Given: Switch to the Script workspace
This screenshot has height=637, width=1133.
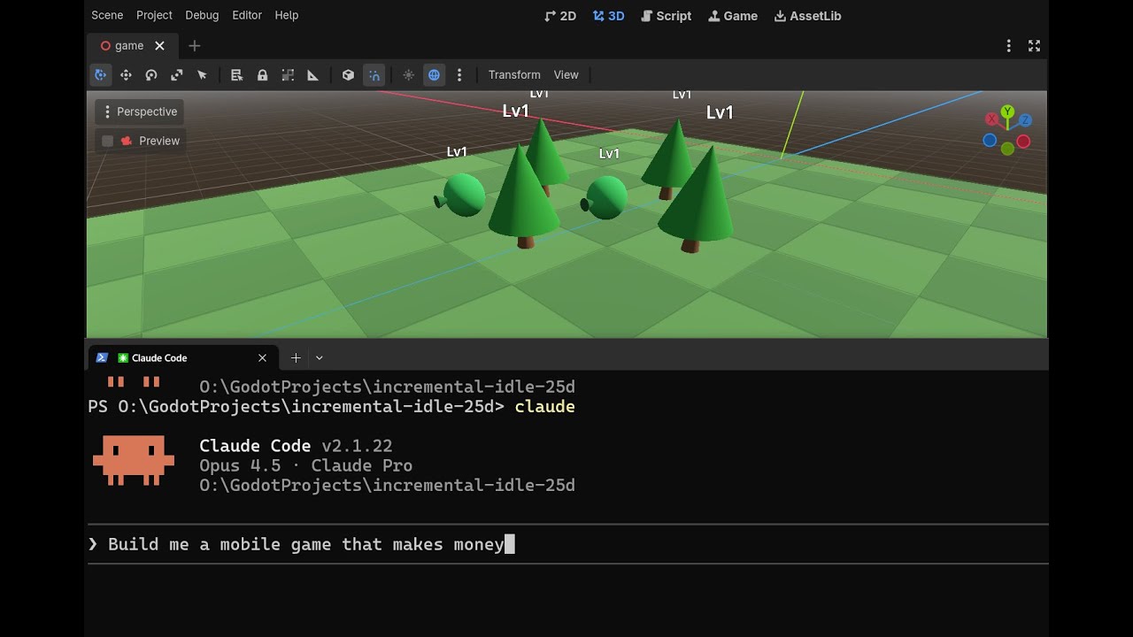Looking at the screenshot, I should [x=666, y=16].
